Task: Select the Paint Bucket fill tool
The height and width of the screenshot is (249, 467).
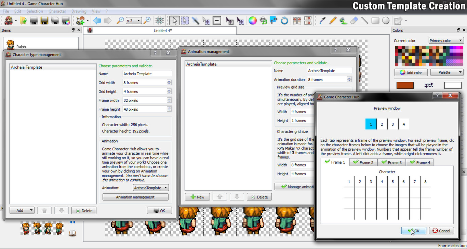Action: point(343,20)
